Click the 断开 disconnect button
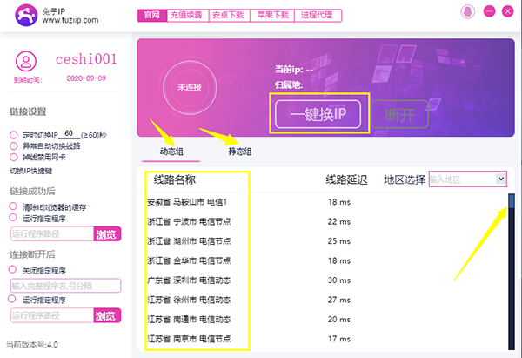This screenshot has width=522, height=358. point(400,116)
